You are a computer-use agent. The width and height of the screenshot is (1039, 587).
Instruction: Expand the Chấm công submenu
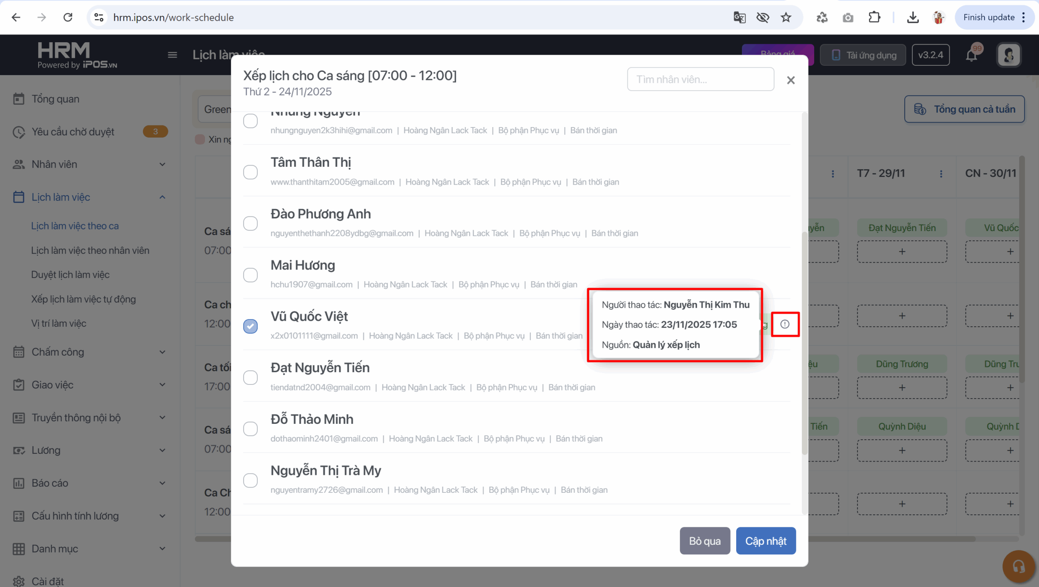click(x=162, y=352)
